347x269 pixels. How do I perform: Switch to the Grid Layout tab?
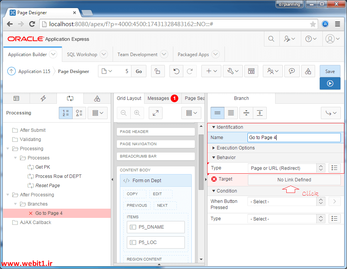click(x=129, y=98)
